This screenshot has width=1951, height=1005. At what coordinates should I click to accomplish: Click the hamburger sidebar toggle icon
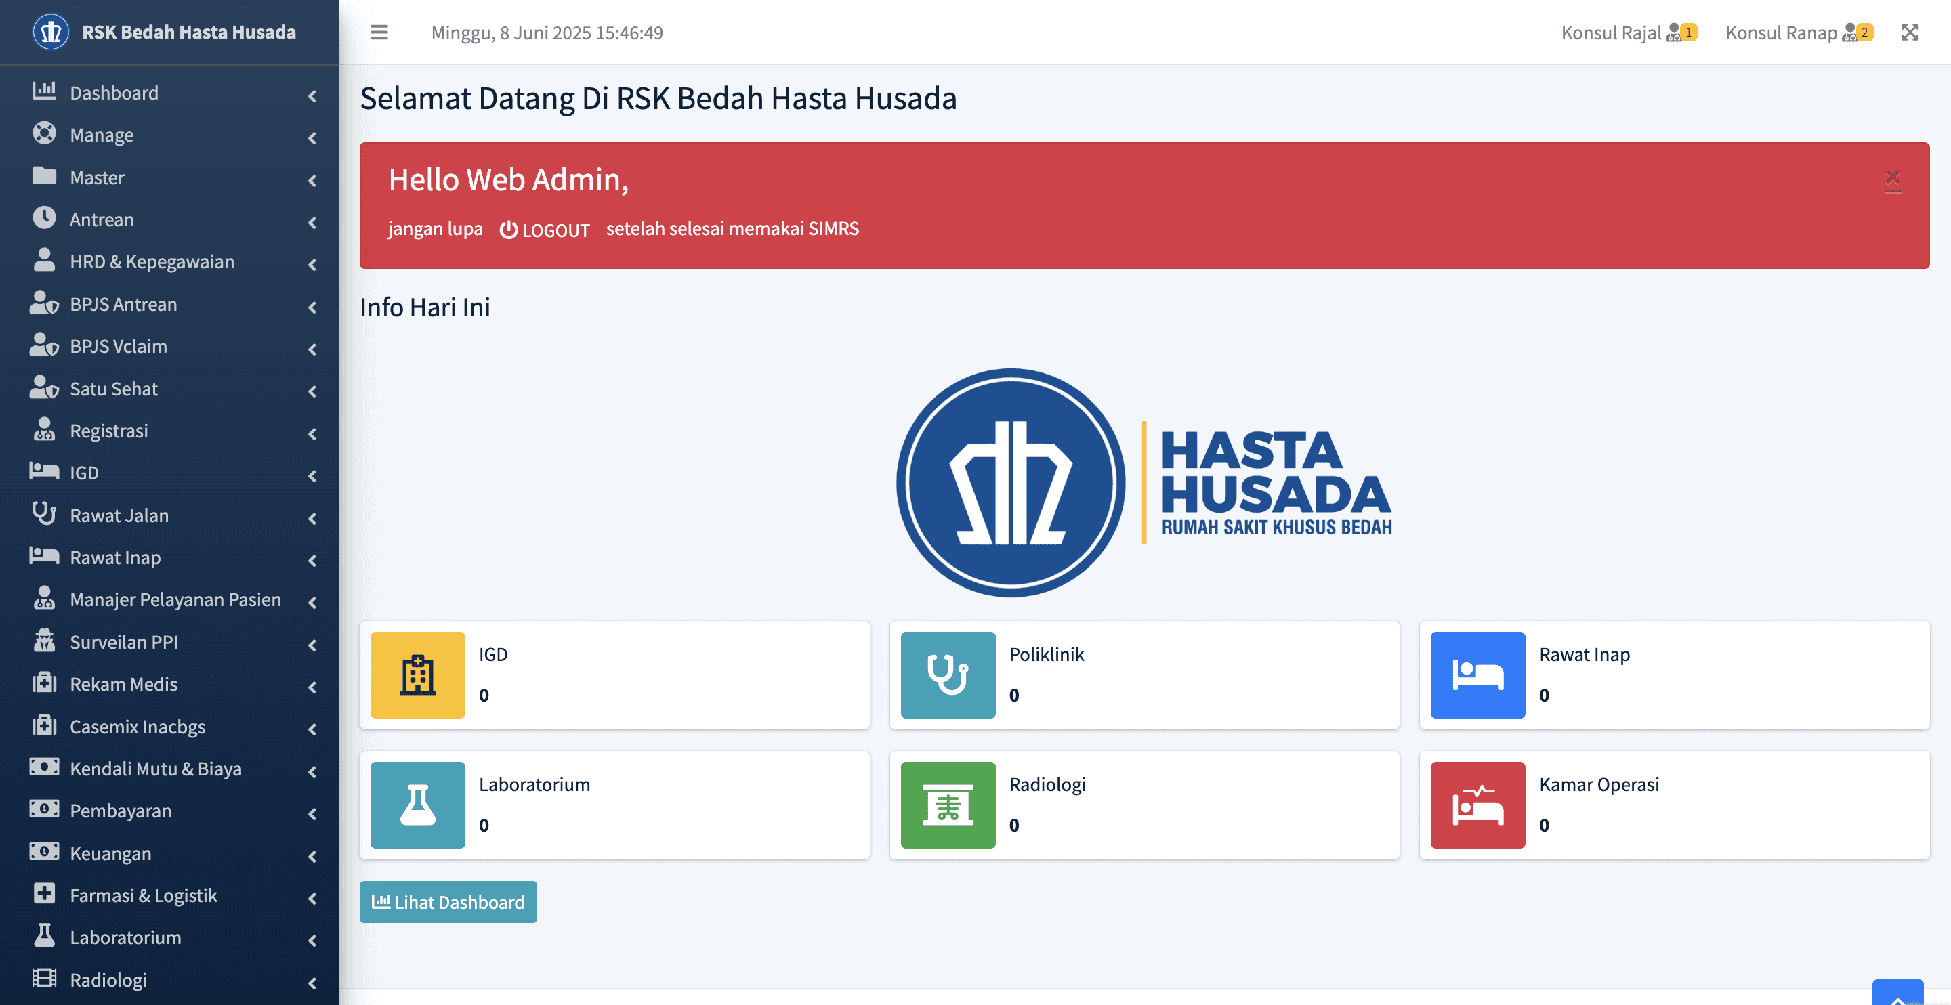click(379, 33)
